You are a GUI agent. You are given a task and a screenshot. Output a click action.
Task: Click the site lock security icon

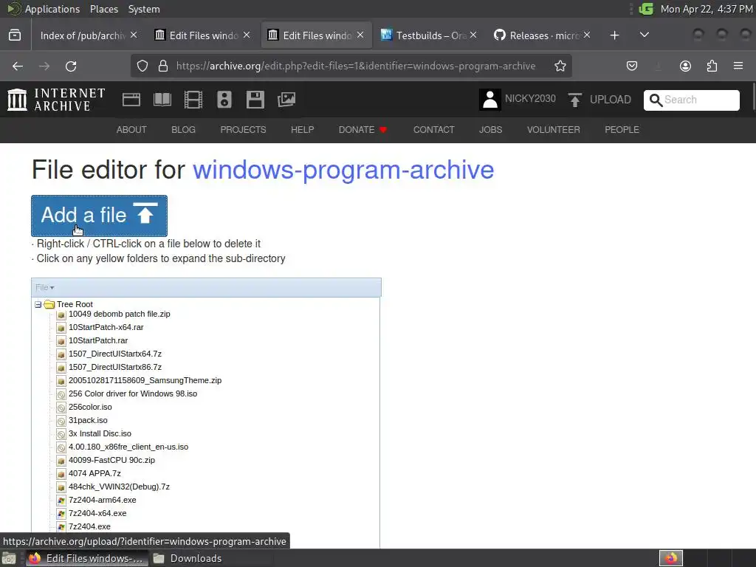[x=163, y=66]
